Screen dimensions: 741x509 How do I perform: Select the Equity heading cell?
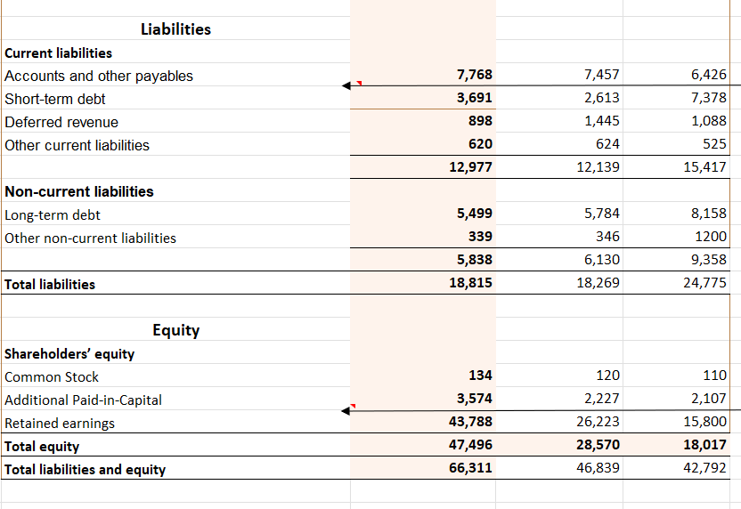[175, 329]
